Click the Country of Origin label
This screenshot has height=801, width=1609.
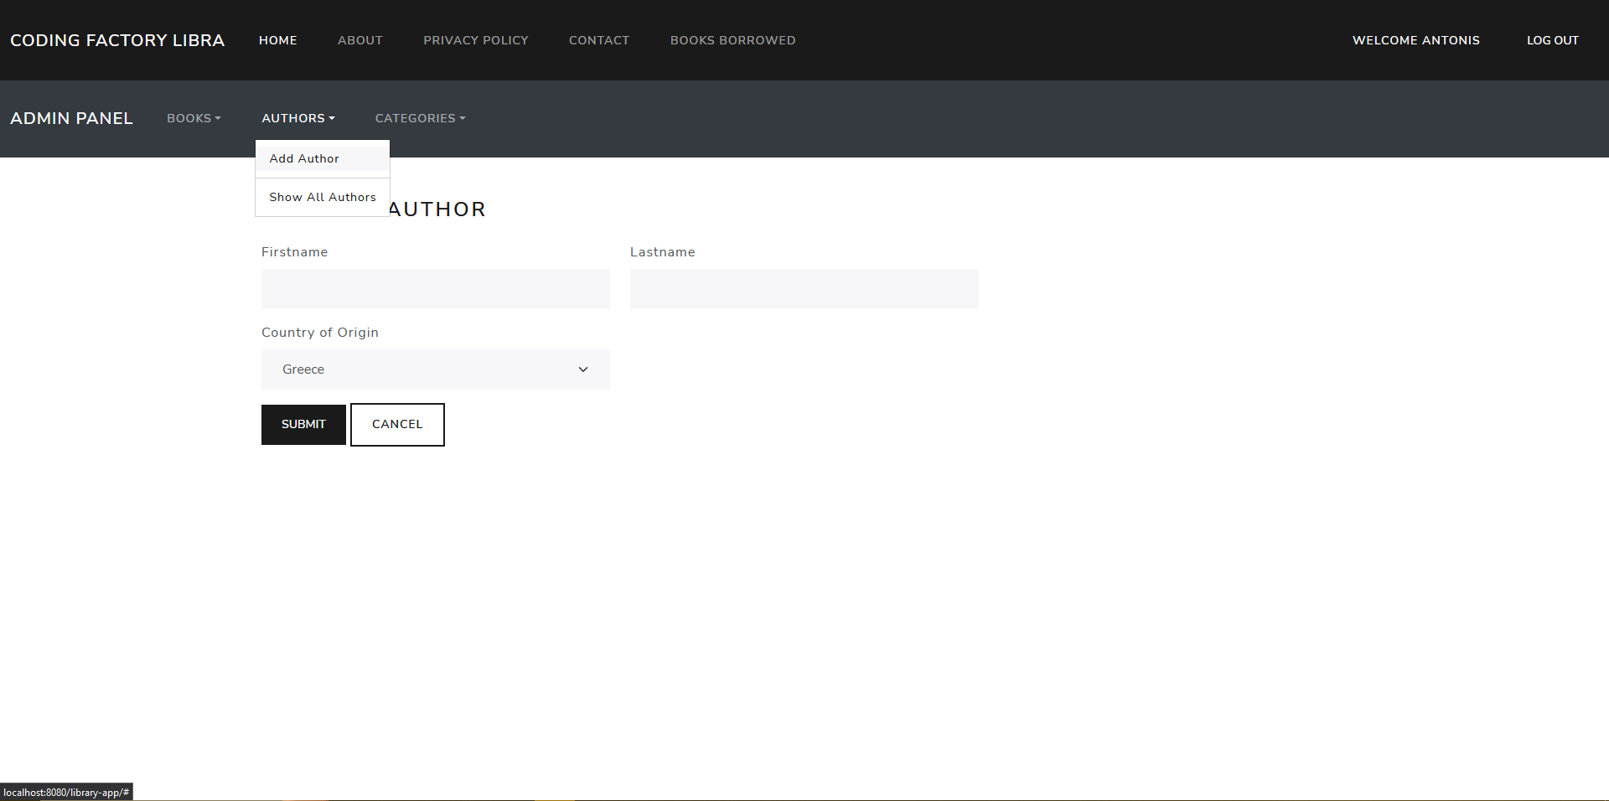(319, 333)
